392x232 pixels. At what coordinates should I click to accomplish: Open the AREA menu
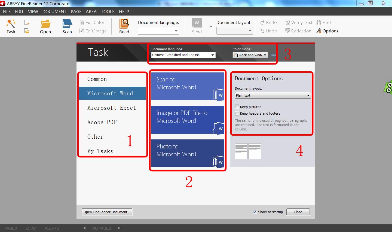(x=91, y=11)
